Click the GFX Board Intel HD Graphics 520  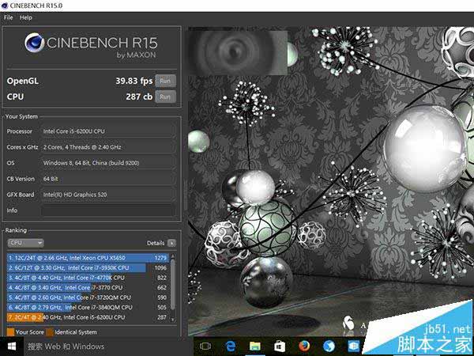[x=108, y=195]
